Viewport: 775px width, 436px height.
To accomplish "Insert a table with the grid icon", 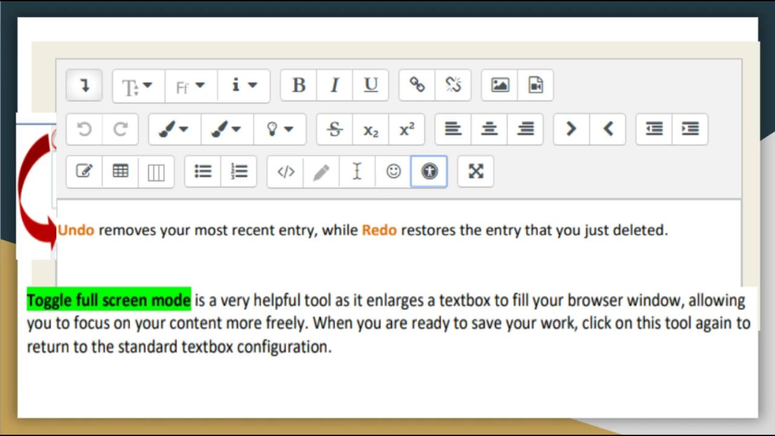I will [x=120, y=172].
